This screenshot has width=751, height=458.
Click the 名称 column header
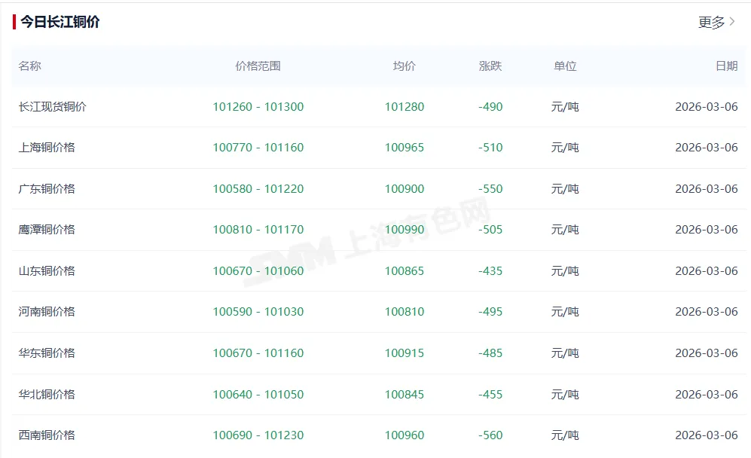(29, 66)
